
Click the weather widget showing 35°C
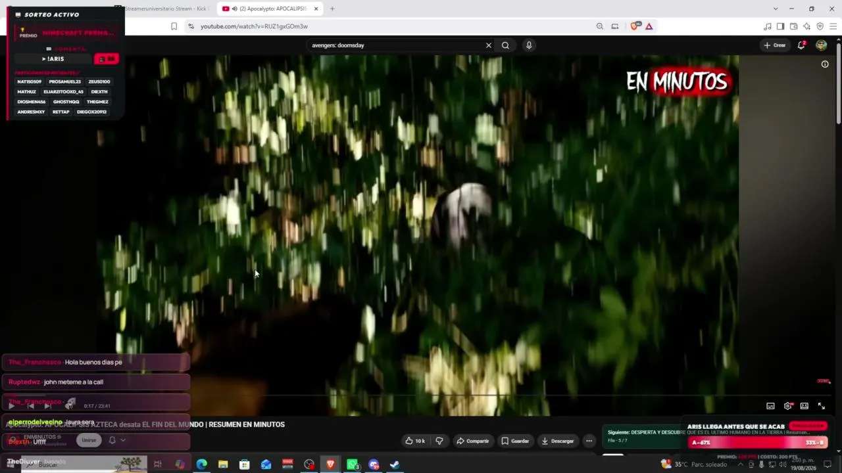(694, 464)
